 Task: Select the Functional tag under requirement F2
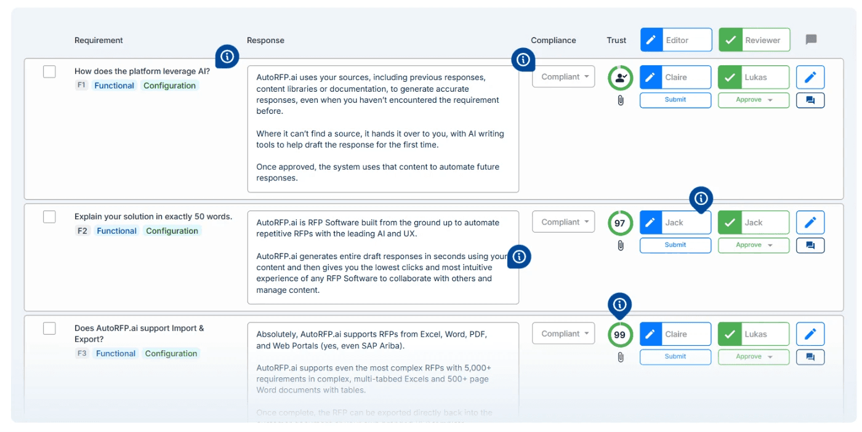click(116, 230)
